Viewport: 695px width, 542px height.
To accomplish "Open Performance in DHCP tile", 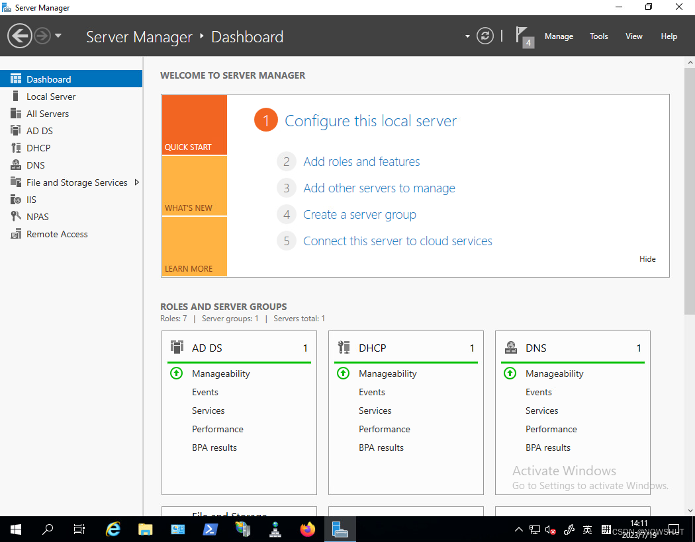I will pos(385,429).
